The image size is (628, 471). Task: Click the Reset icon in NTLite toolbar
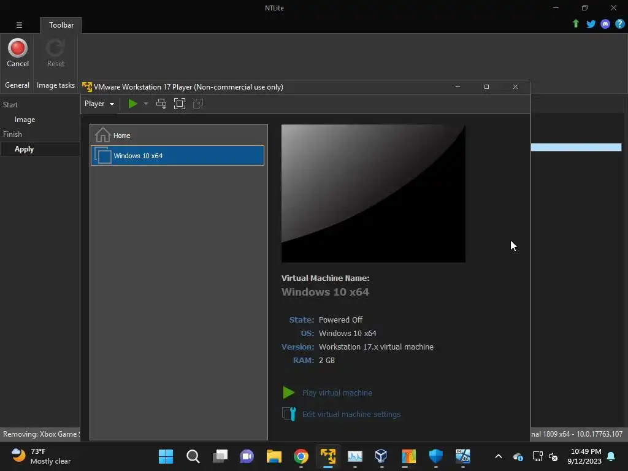pyautogui.click(x=55, y=53)
